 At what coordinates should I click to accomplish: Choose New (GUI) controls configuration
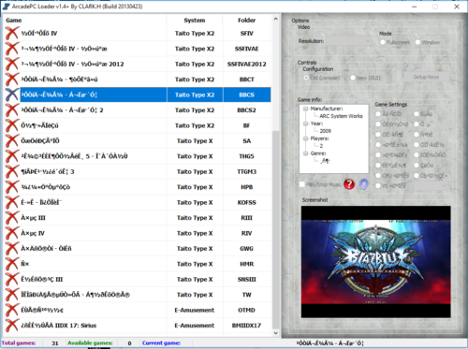353,78
